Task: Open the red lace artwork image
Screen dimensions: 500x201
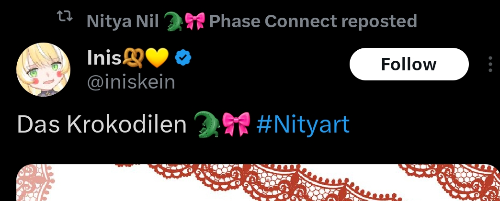Action: coord(258,182)
